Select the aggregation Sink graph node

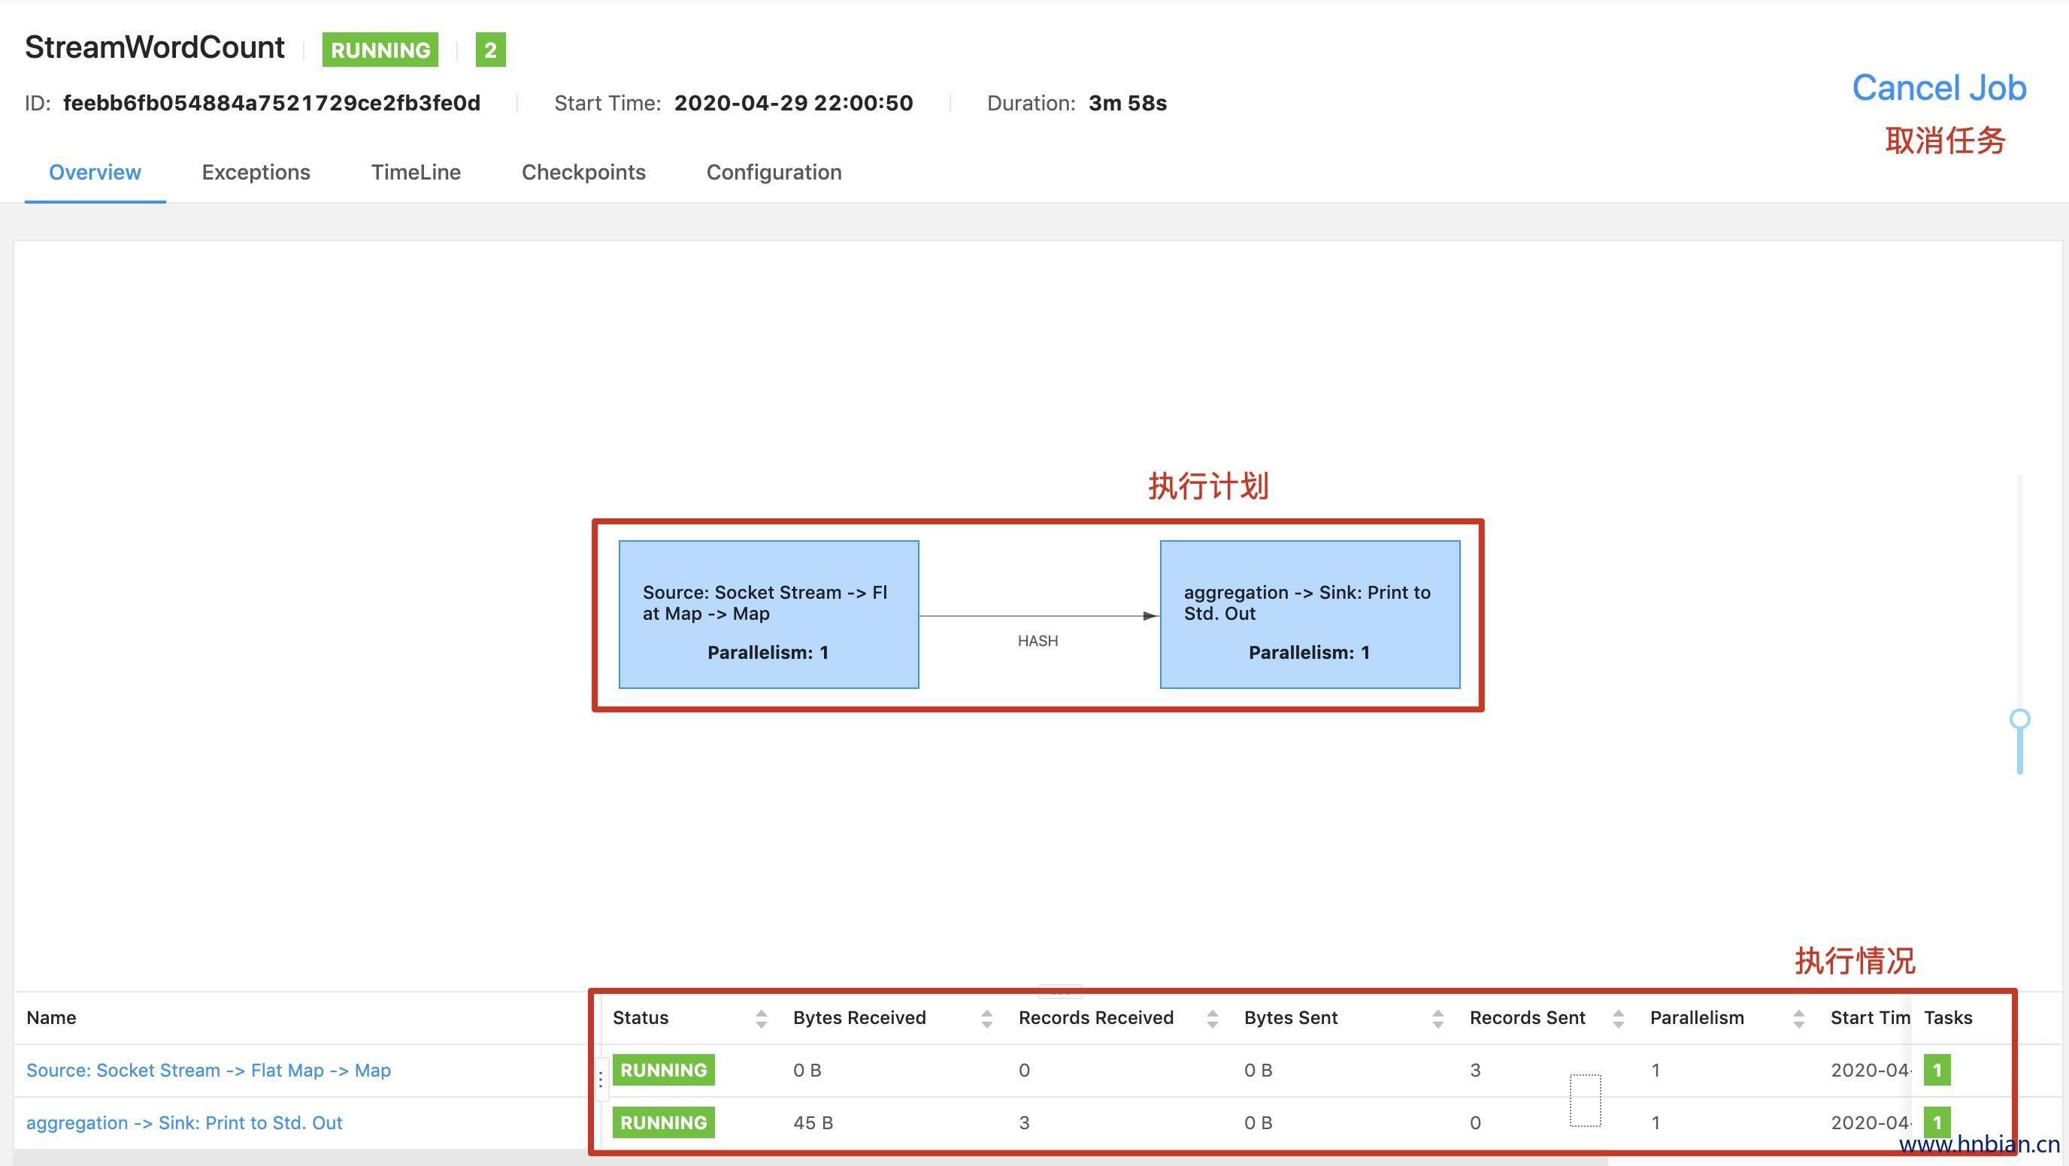tap(1309, 614)
